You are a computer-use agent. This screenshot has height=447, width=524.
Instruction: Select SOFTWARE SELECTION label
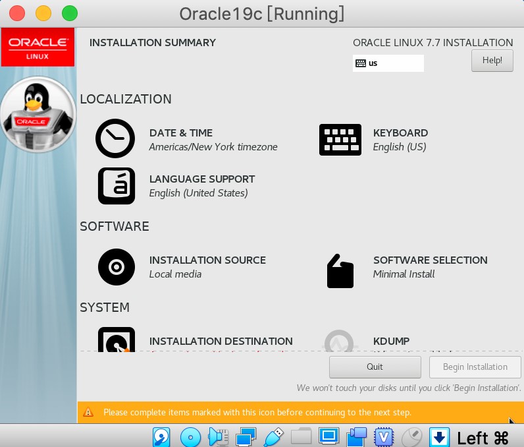coord(431,260)
